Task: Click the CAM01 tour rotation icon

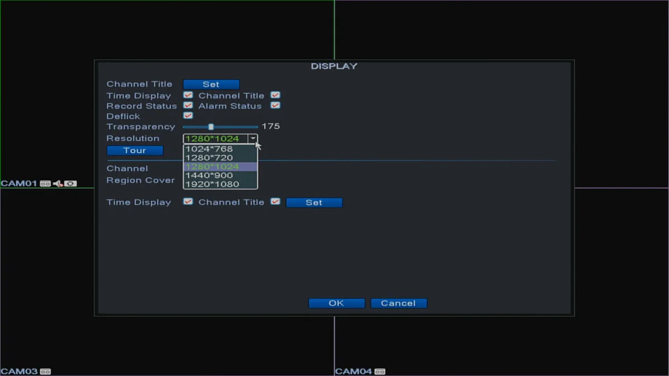Action: click(71, 183)
